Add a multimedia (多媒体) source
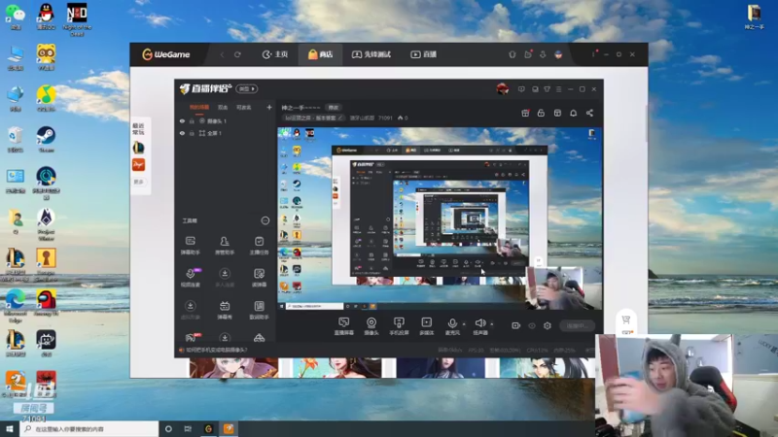This screenshot has width=778, height=437. pos(426,326)
